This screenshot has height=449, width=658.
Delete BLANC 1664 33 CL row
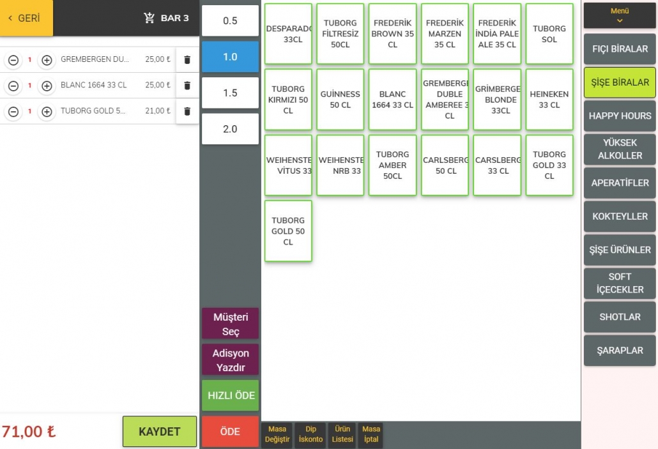187,86
